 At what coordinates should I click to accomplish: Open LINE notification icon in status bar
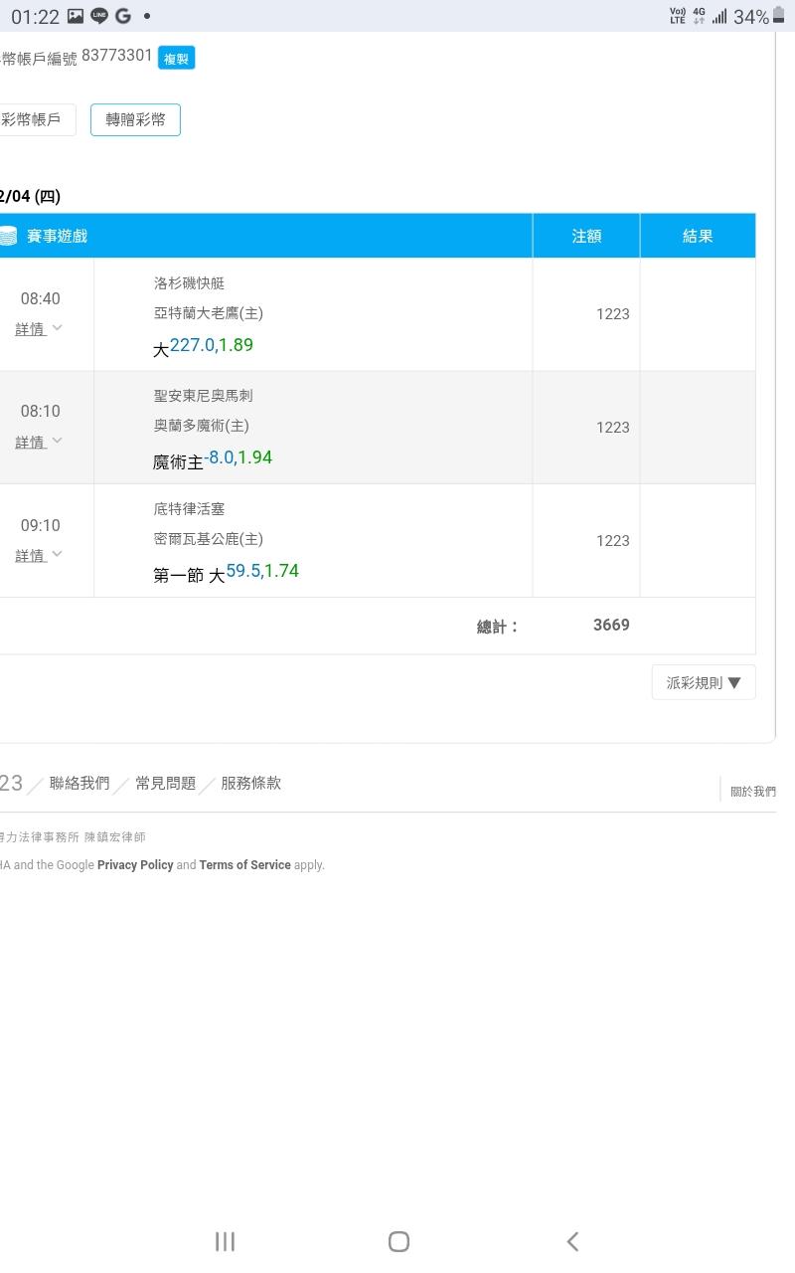pos(99,16)
